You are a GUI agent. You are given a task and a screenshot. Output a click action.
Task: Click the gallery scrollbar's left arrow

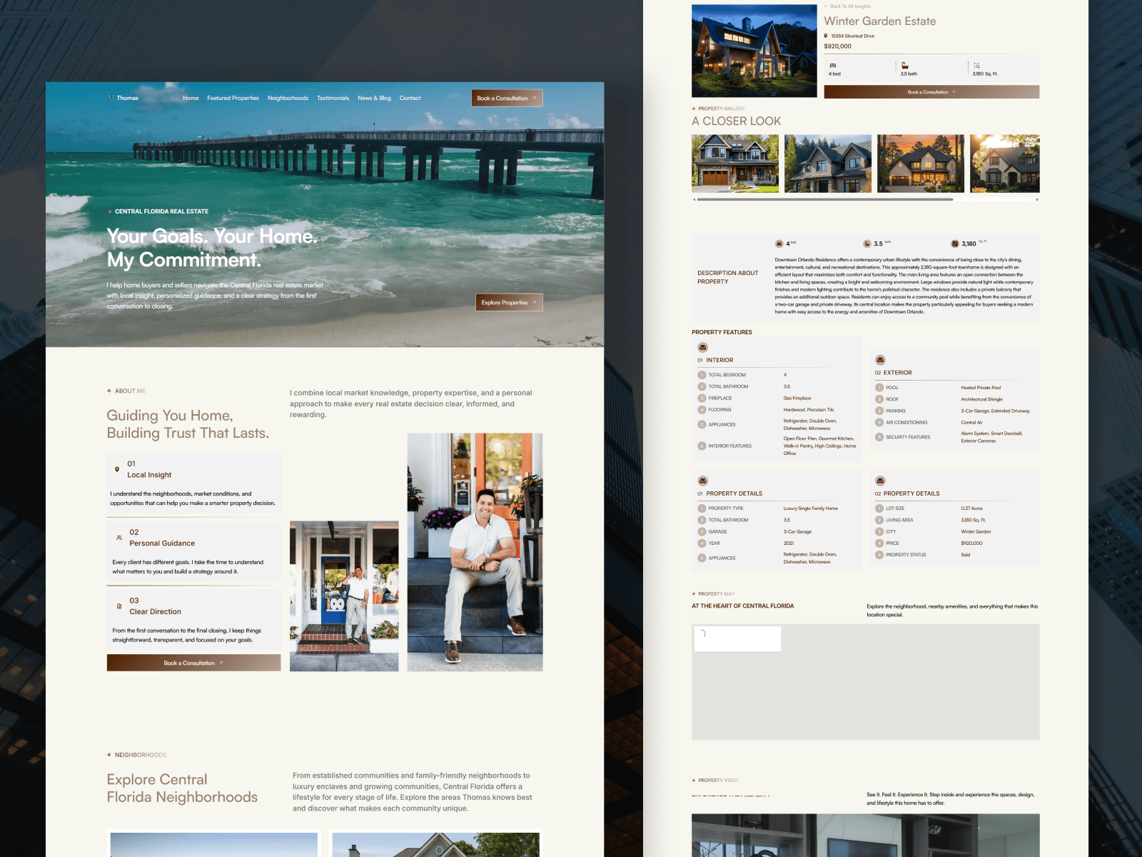pos(694,200)
